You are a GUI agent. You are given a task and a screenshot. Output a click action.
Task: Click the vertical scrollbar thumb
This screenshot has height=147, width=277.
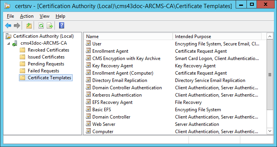pyautogui.click(x=270, y=75)
